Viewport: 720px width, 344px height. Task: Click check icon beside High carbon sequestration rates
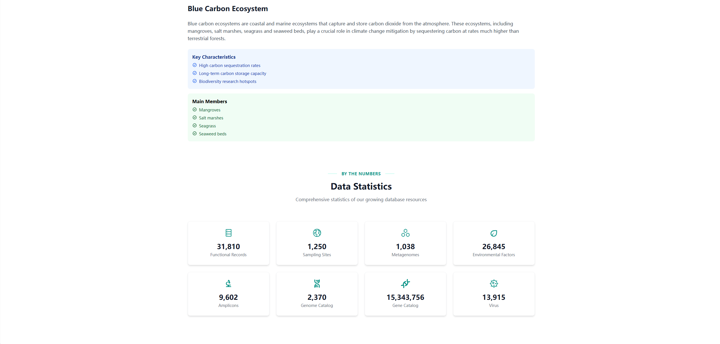pos(195,65)
